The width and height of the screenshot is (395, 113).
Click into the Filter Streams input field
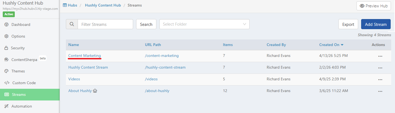pos(106,24)
